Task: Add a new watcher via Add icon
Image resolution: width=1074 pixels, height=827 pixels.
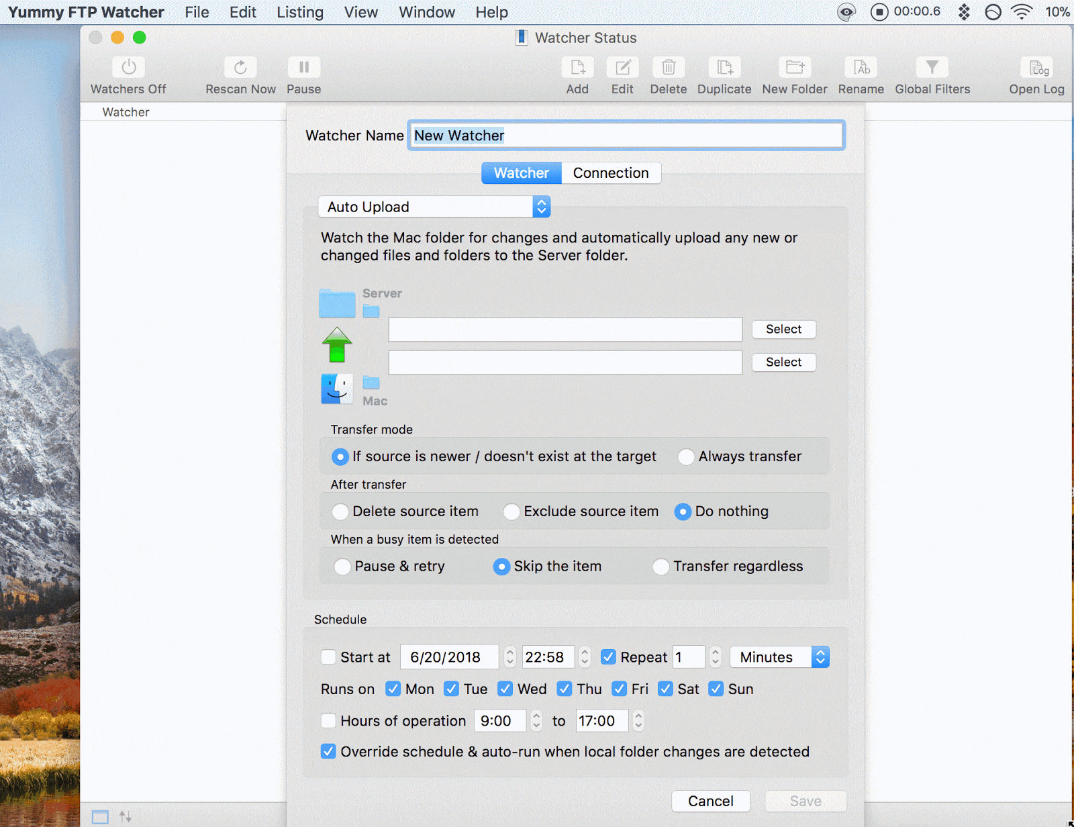Action: (x=577, y=67)
